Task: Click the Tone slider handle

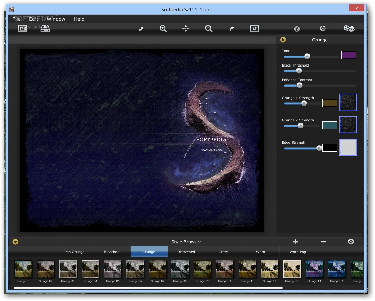Action: point(307,57)
